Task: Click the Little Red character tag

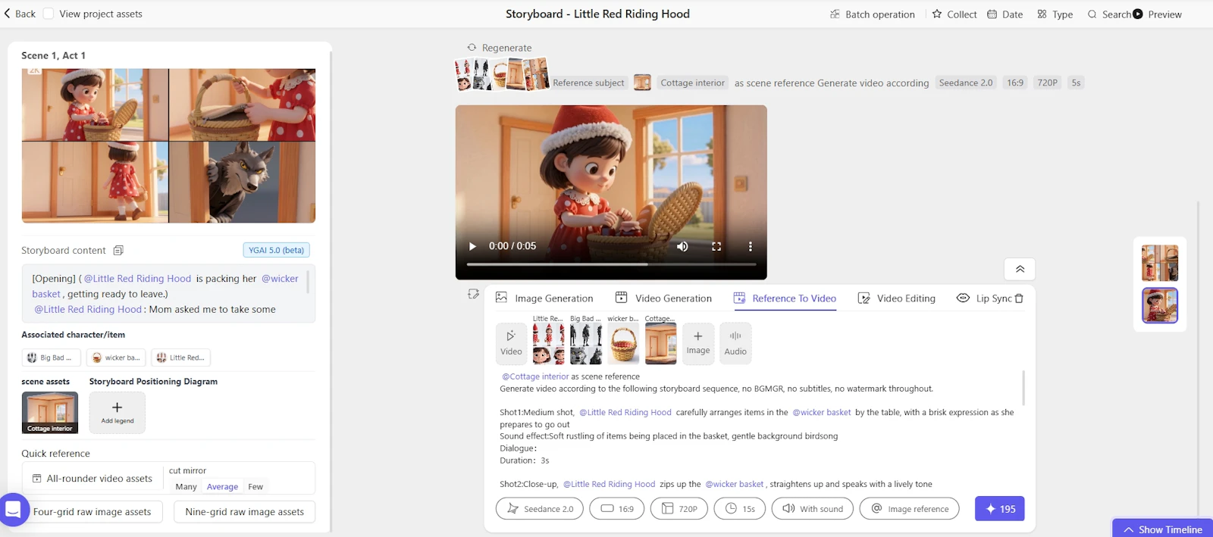Action: [x=180, y=357]
